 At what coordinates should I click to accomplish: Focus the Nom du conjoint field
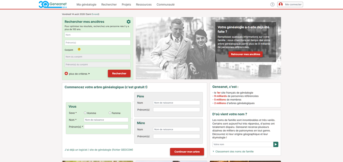tap(98, 57)
